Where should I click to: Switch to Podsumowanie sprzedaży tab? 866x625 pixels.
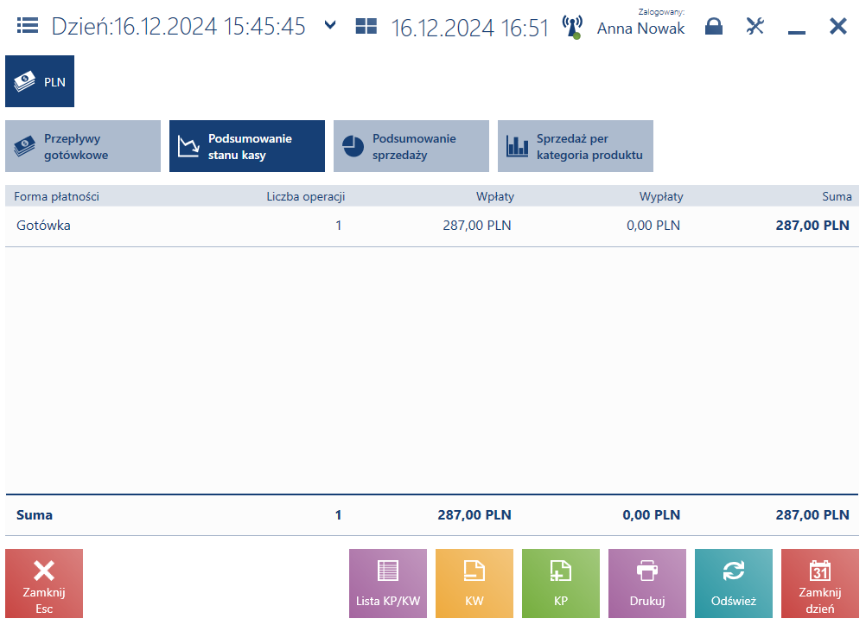pos(411,146)
